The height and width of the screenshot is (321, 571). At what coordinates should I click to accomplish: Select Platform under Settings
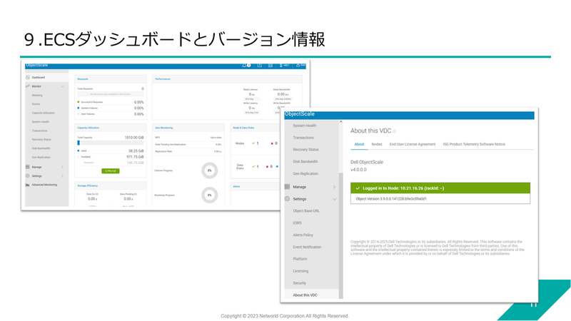(x=300, y=259)
